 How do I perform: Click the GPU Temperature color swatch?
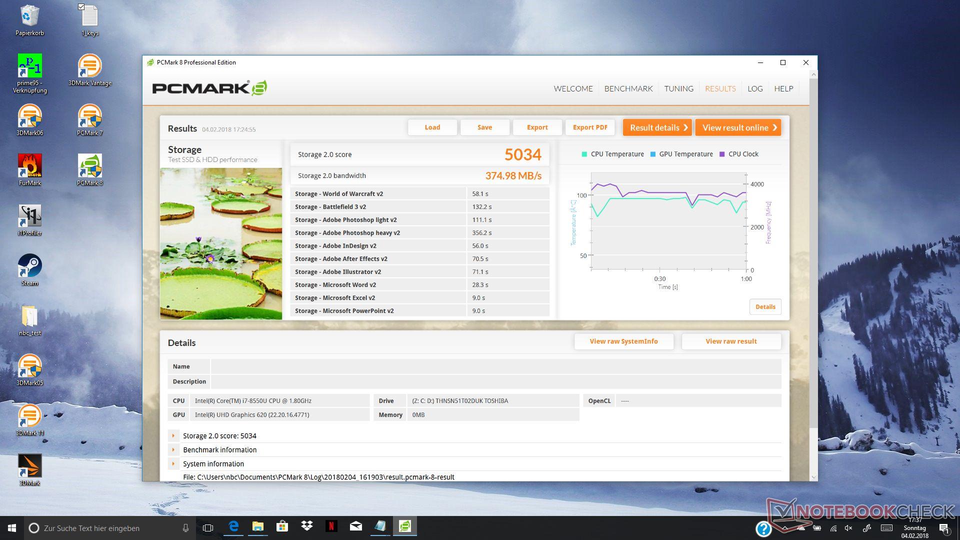click(x=652, y=154)
